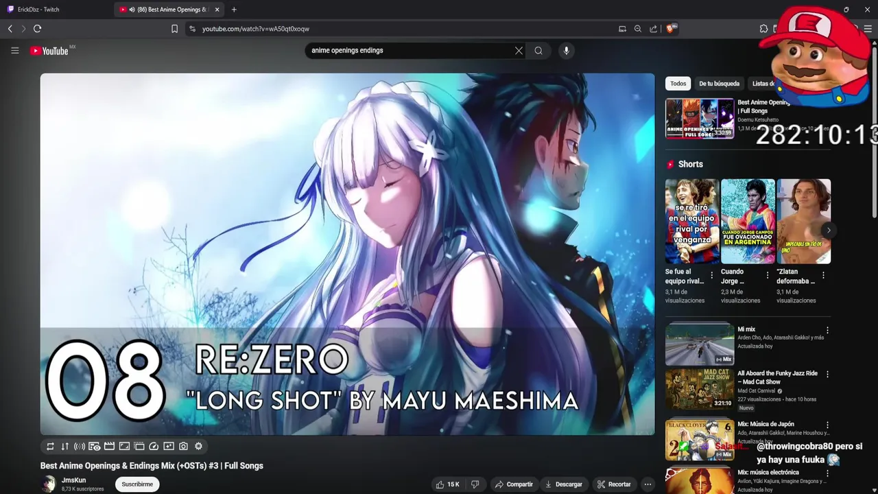
Task: Click the Compartir share button
Action: pos(514,484)
